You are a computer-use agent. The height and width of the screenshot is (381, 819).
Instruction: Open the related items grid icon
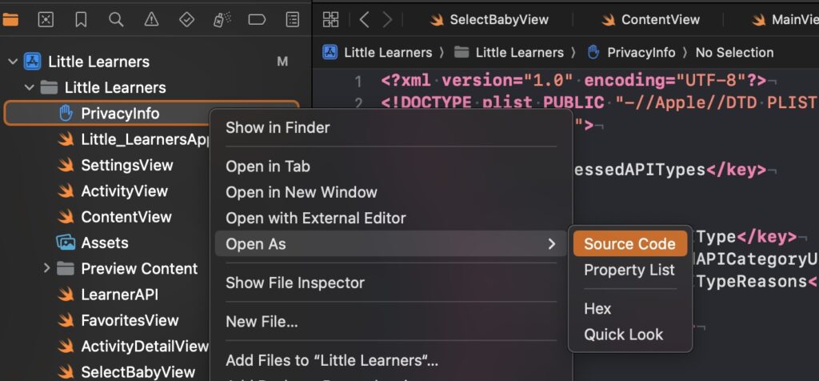pos(330,20)
